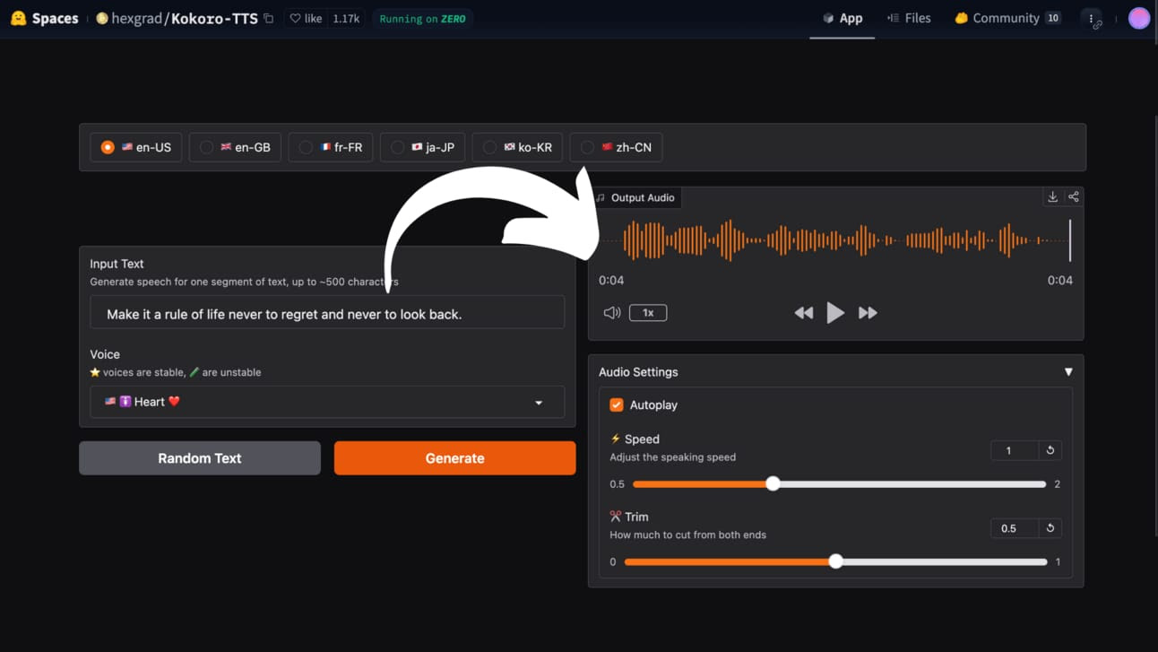
Task: Download the output audio file
Action: (1052, 197)
